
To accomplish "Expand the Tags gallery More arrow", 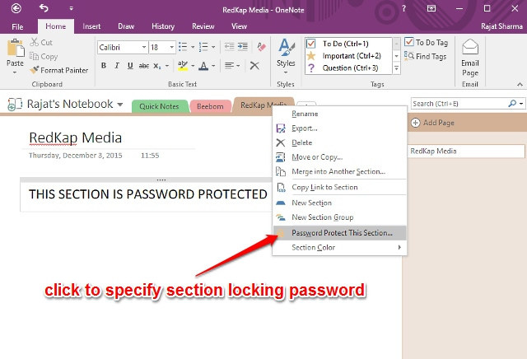I will [397, 68].
